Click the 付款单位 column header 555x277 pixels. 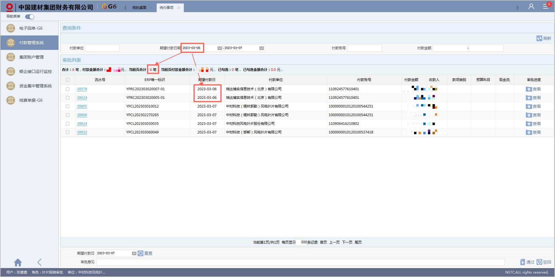(x=275, y=80)
